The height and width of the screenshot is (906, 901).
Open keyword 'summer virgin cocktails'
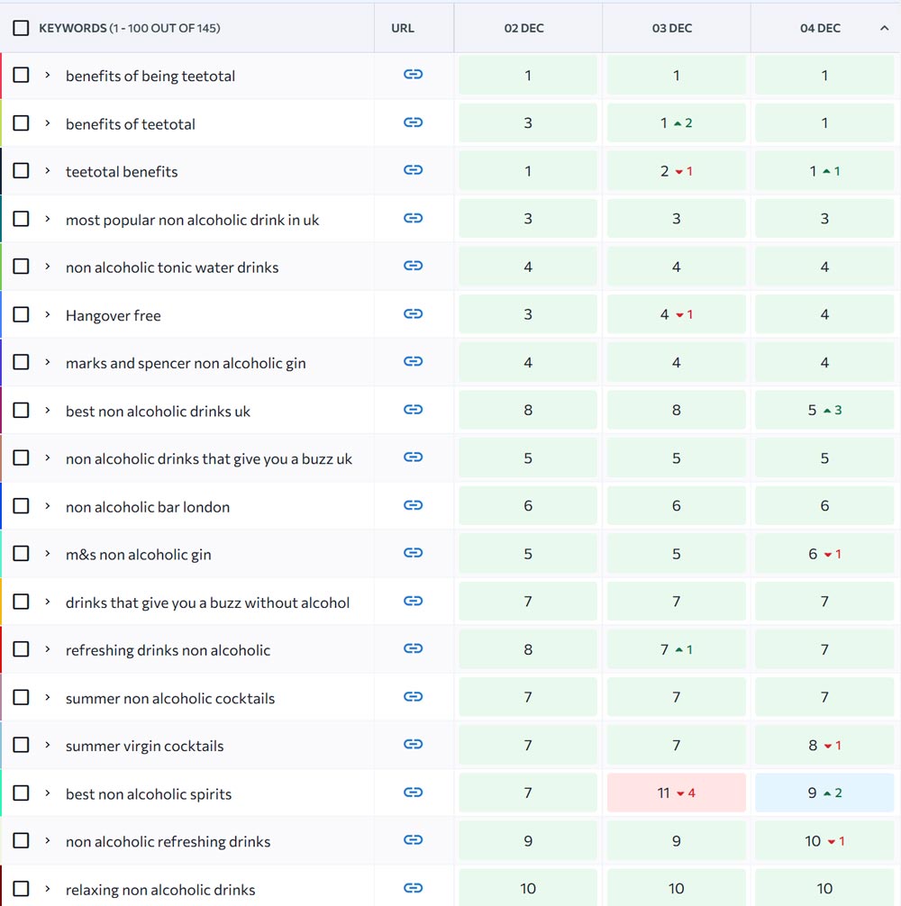click(x=144, y=746)
